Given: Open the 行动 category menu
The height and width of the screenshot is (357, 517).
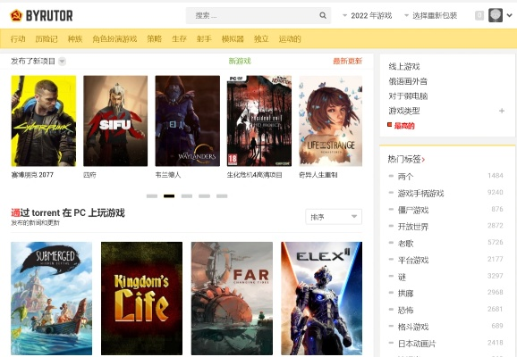Looking at the screenshot, I should 18,39.
